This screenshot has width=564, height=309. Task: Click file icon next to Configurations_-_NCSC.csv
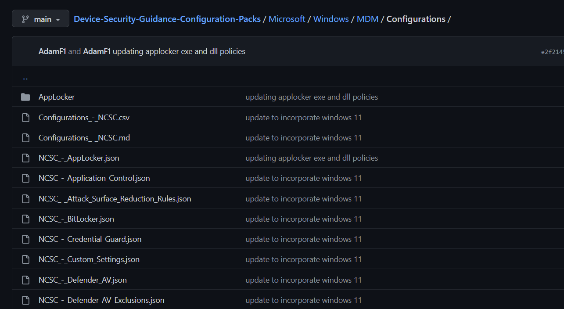coord(25,118)
